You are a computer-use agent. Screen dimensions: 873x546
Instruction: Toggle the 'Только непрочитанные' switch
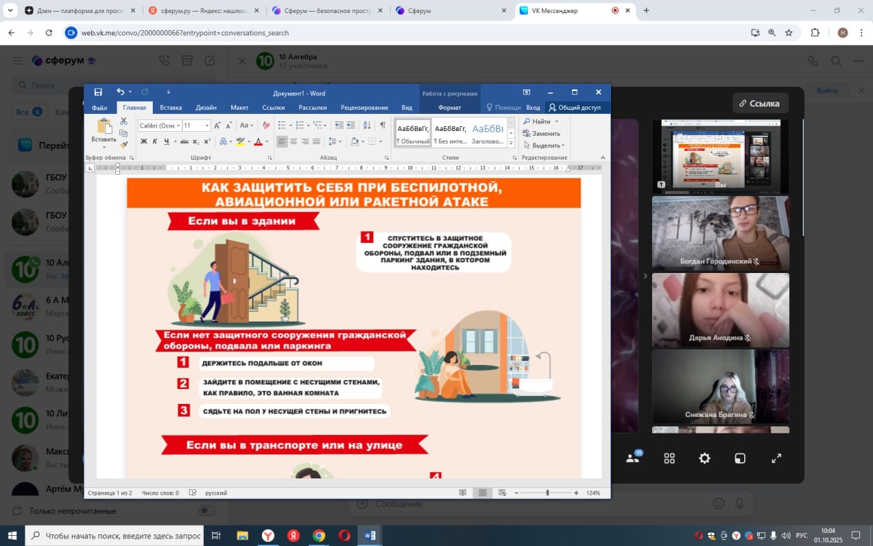207,511
